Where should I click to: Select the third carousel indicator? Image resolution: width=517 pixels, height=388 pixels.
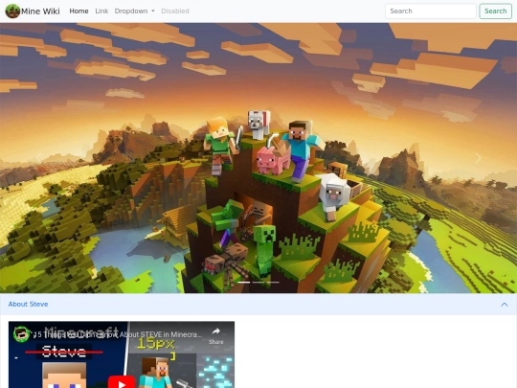[x=273, y=283]
